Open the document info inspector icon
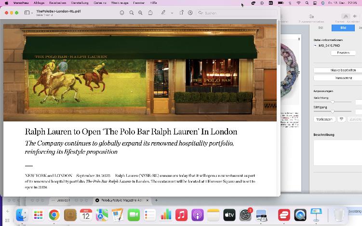362x226 pixels. [122, 13]
